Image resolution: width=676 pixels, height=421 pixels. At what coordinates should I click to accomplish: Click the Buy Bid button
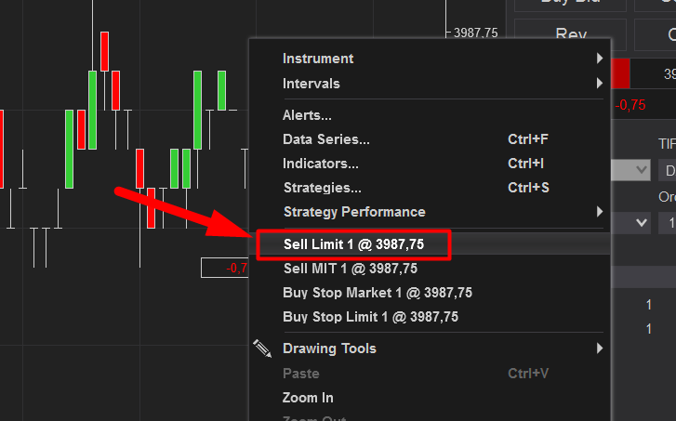[569, 3]
